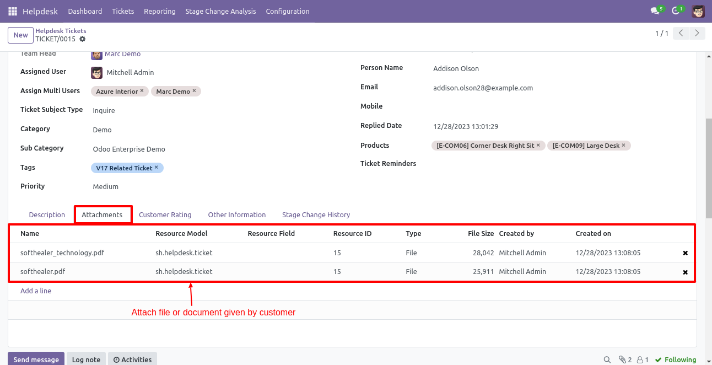Open Category field showing Demo
Viewport: 712px width, 365px height.
click(x=102, y=130)
